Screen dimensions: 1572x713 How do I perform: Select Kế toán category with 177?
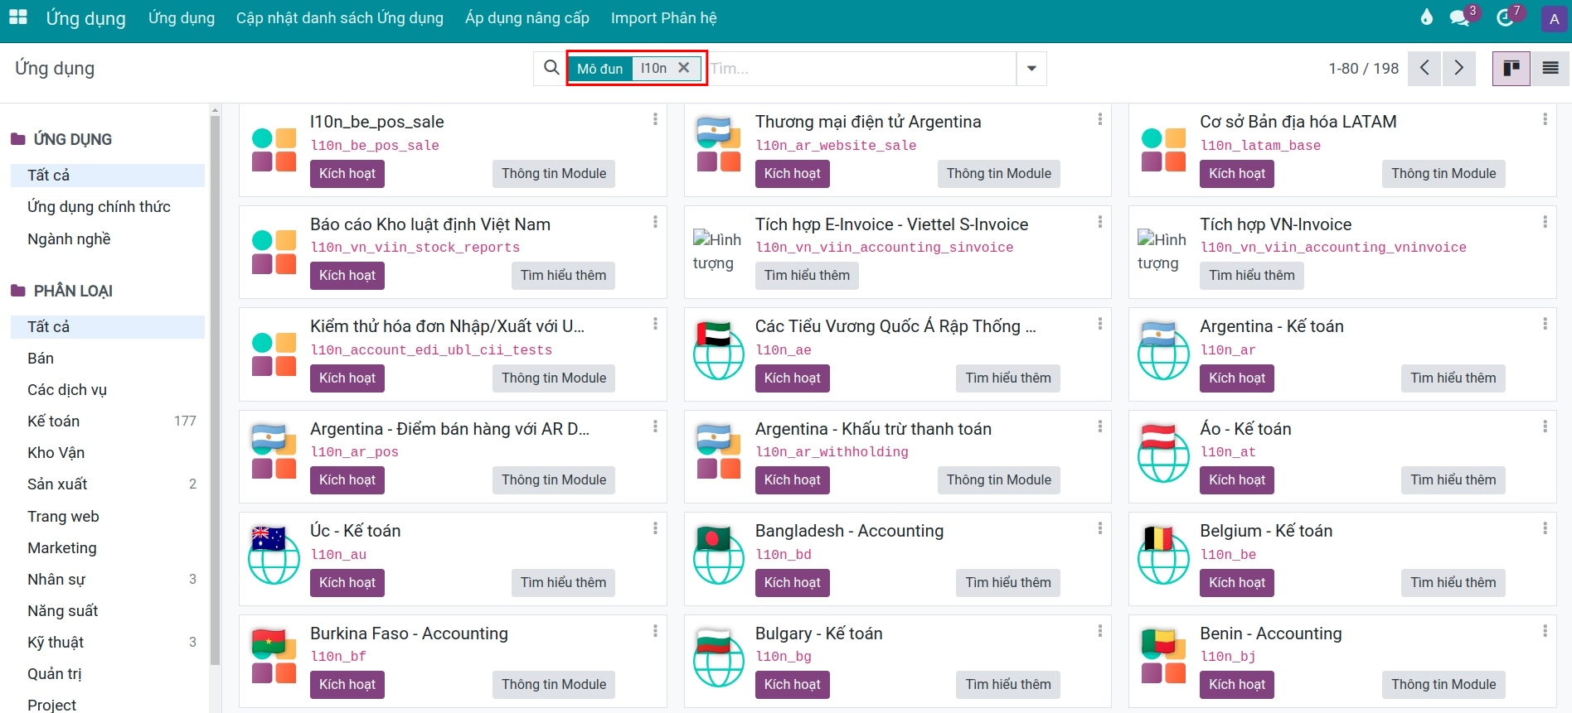[108, 422]
